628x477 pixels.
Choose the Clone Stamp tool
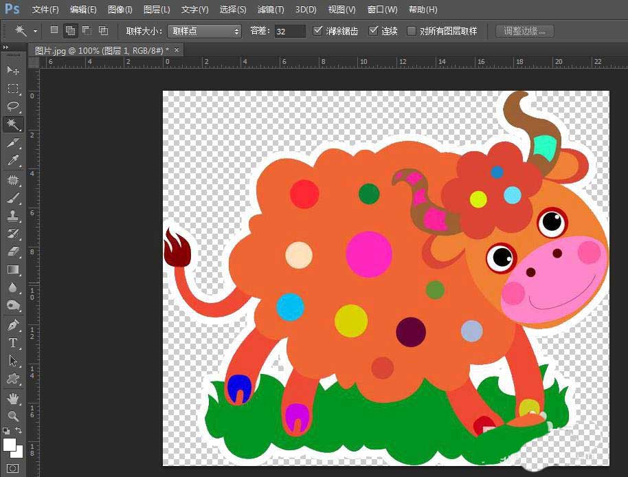12,215
